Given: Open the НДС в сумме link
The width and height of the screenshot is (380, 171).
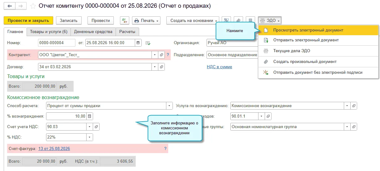Looking at the screenshot, I should tap(219, 67).
